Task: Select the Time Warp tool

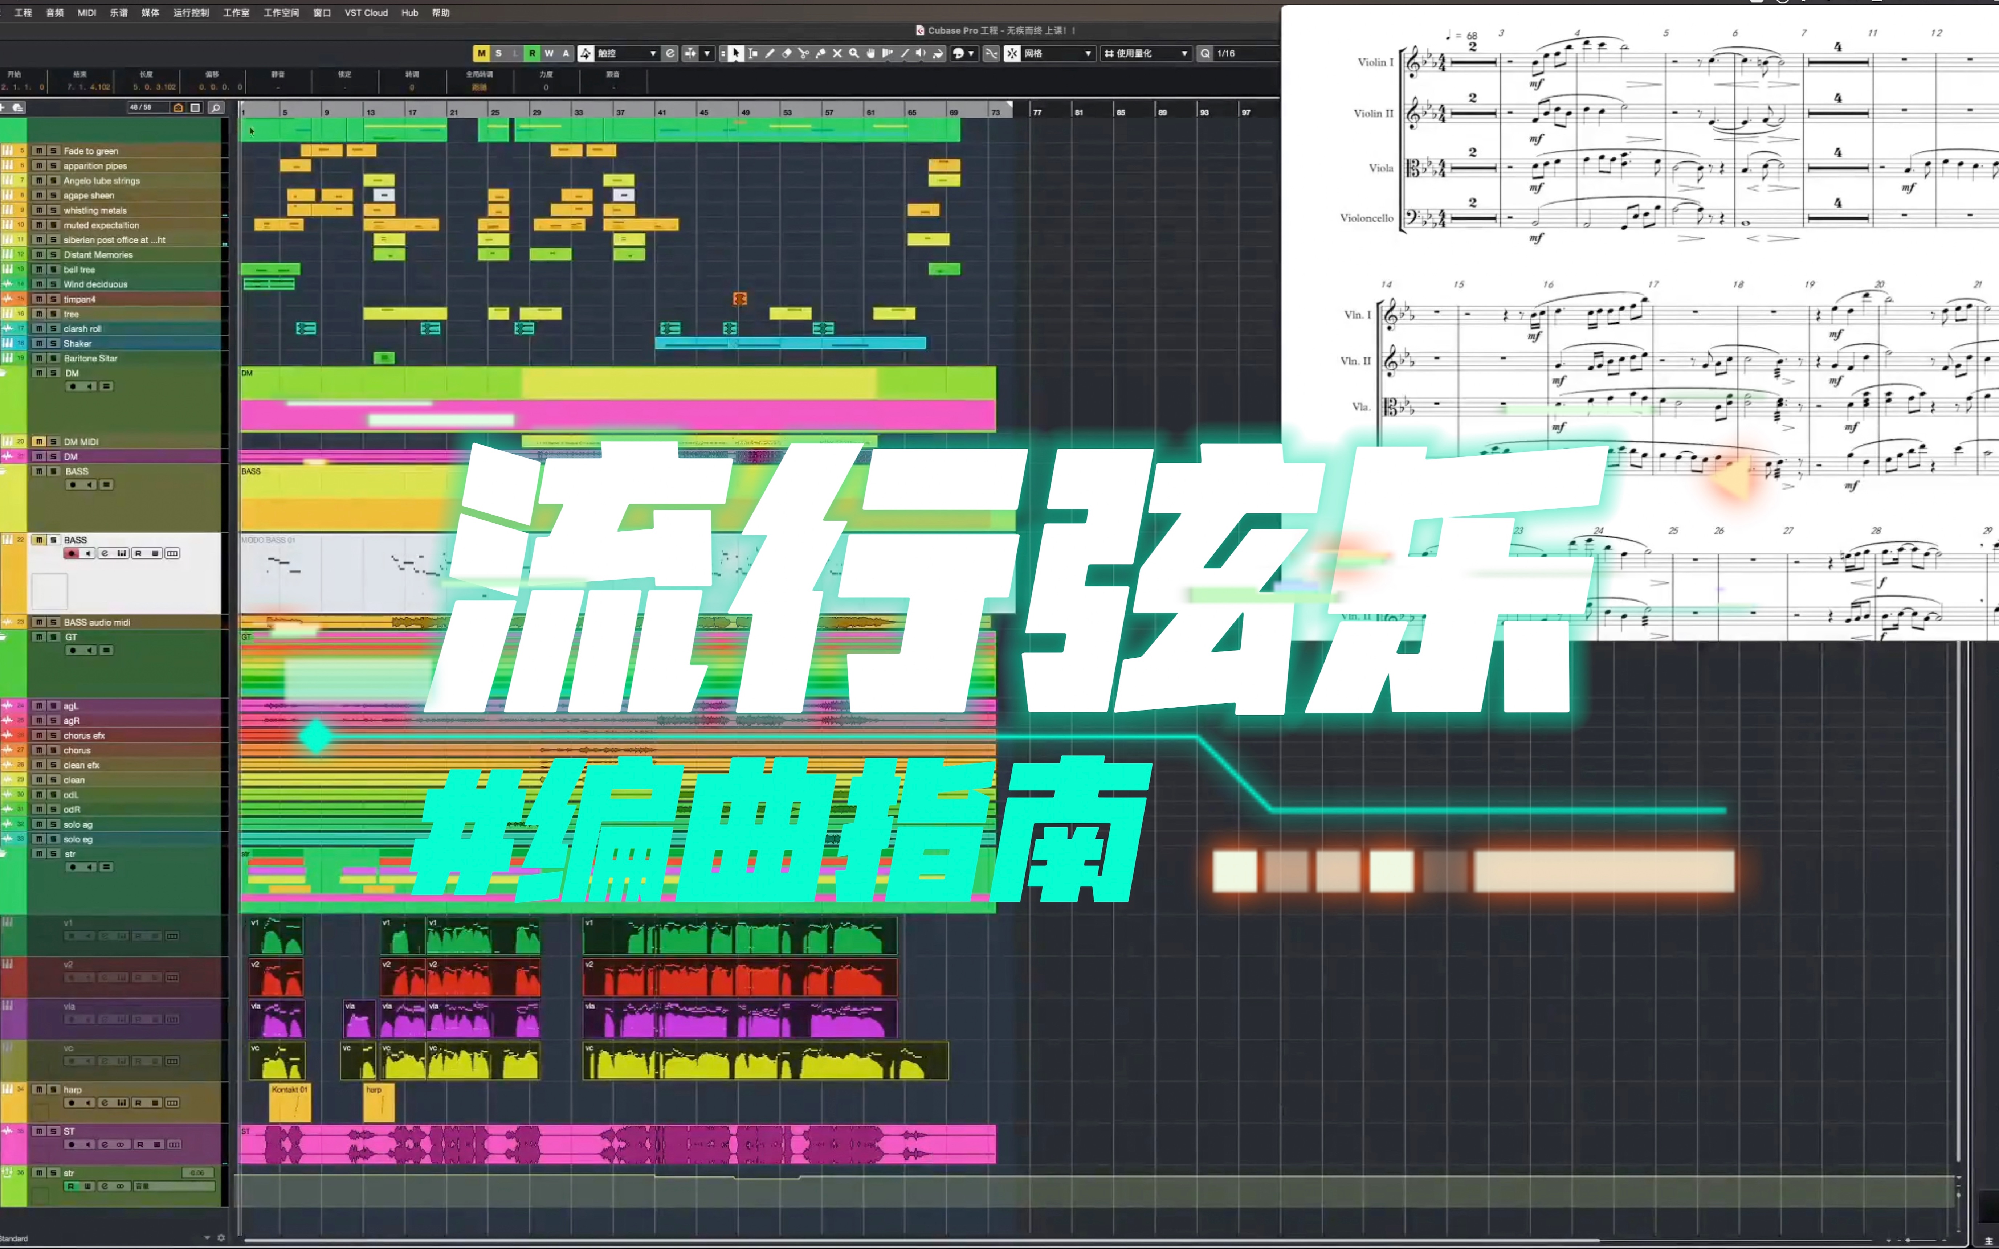Action: pos(888,54)
